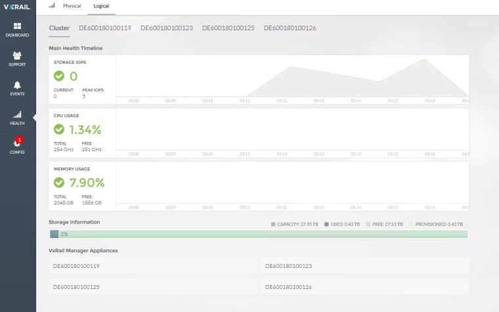Click the VxRail logo
The image size is (499, 312).
(x=17, y=7)
